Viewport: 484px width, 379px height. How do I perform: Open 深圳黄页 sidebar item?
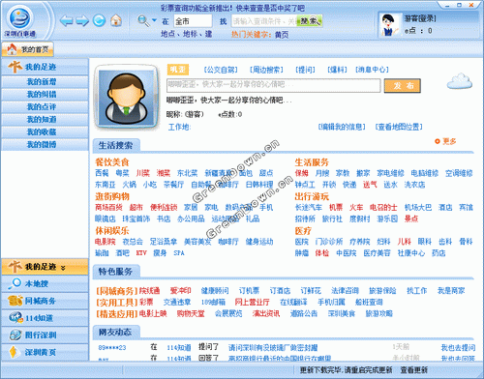[45, 352]
